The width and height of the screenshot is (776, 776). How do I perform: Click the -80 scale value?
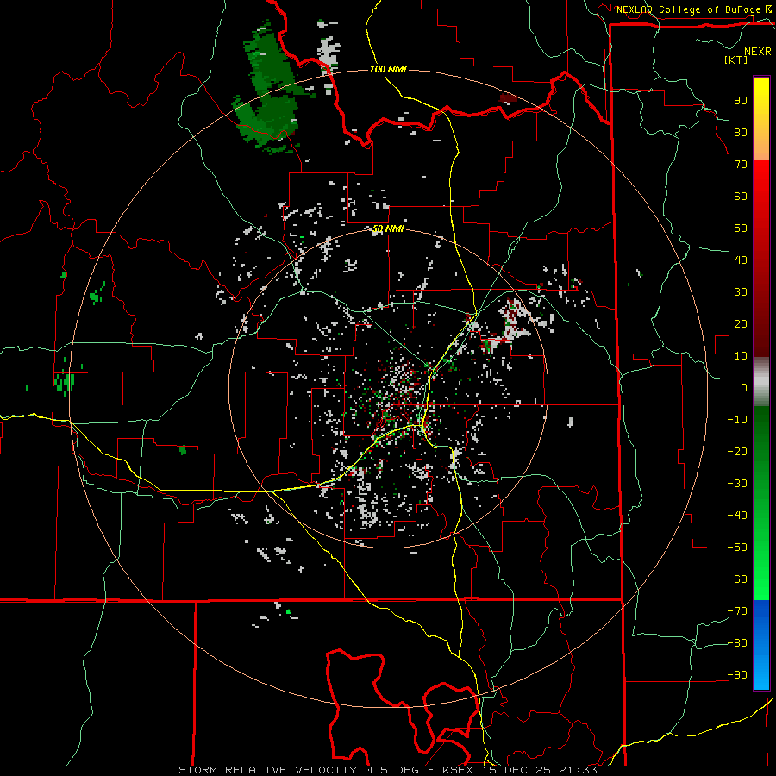tap(737, 643)
